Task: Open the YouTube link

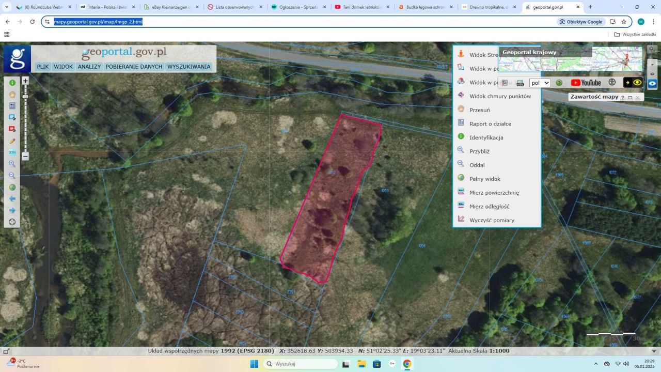Action: (x=586, y=83)
